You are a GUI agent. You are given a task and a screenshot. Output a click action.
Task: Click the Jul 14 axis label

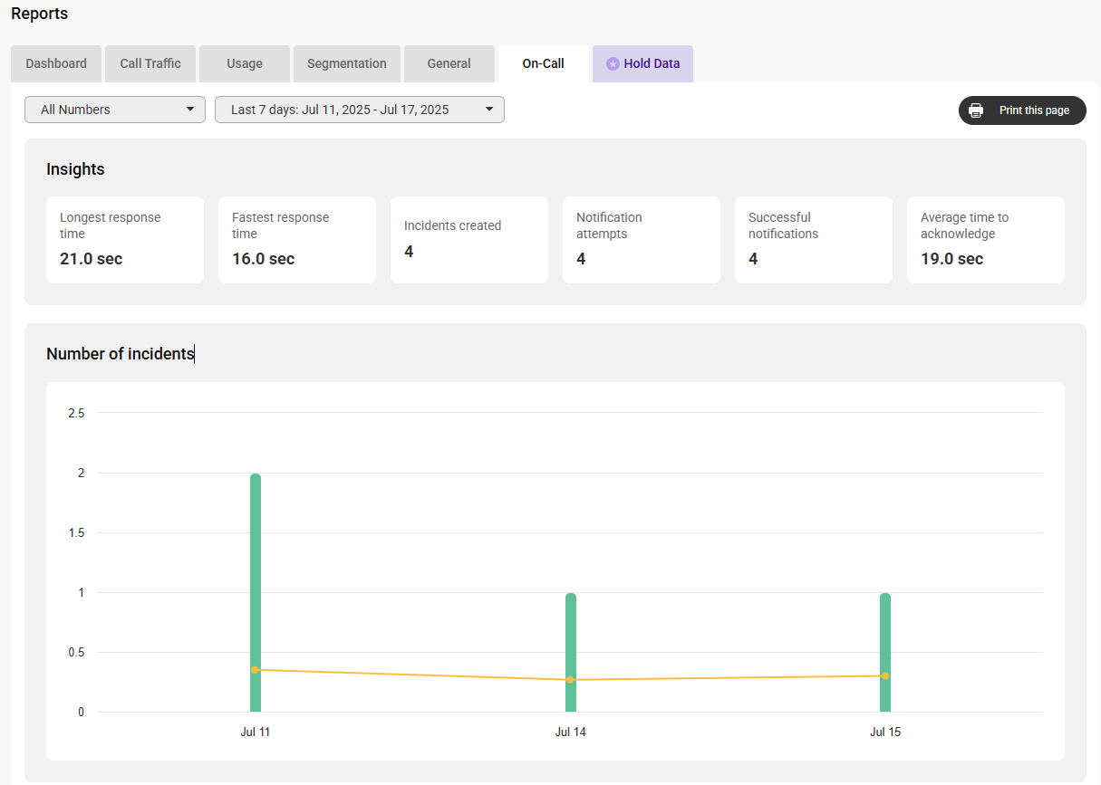coord(571,732)
